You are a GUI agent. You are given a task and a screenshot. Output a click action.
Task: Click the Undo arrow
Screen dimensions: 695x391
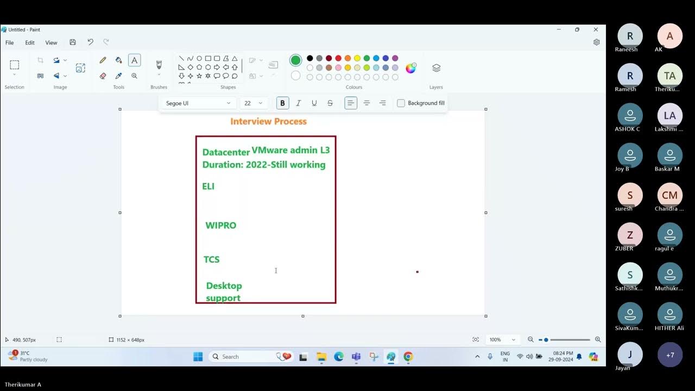pos(90,42)
